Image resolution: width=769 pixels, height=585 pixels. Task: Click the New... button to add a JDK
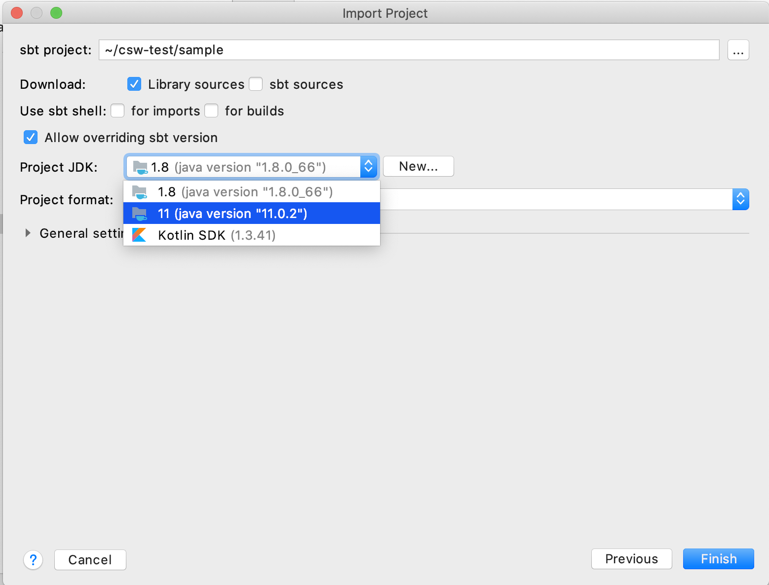coord(418,166)
